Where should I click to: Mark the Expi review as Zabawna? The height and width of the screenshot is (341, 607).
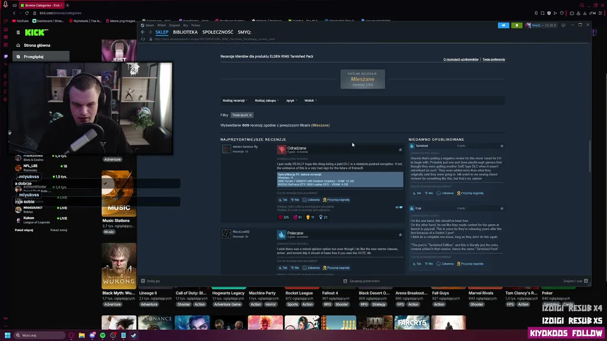click(x=445, y=264)
